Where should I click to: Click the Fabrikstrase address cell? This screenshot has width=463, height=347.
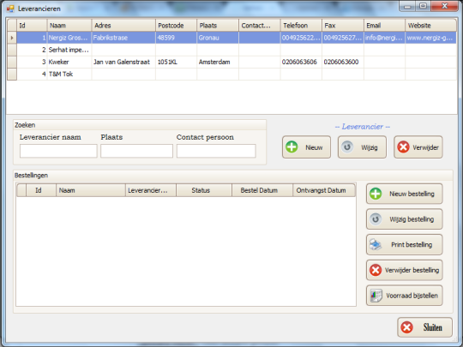point(123,38)
